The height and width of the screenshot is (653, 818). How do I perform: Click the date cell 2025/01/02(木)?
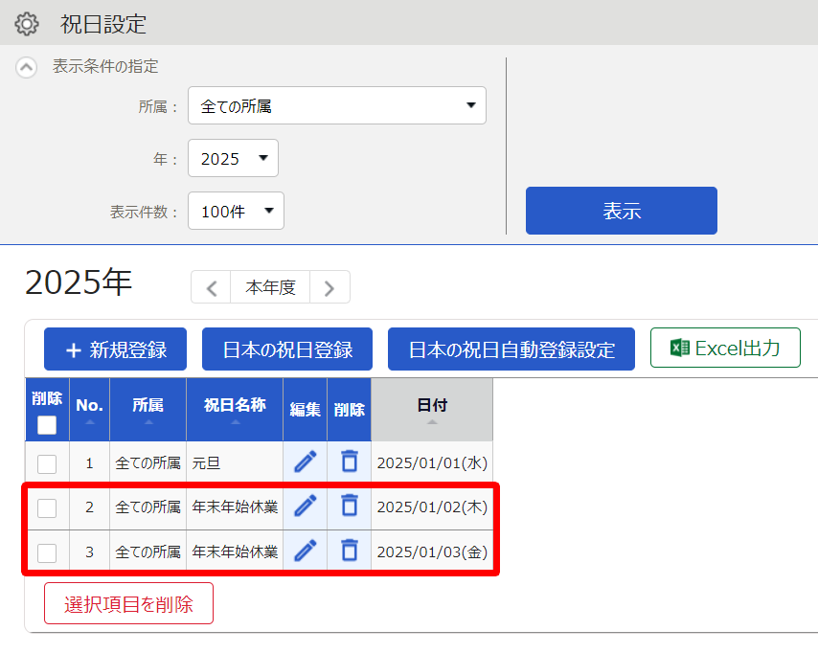pos(432,507)
